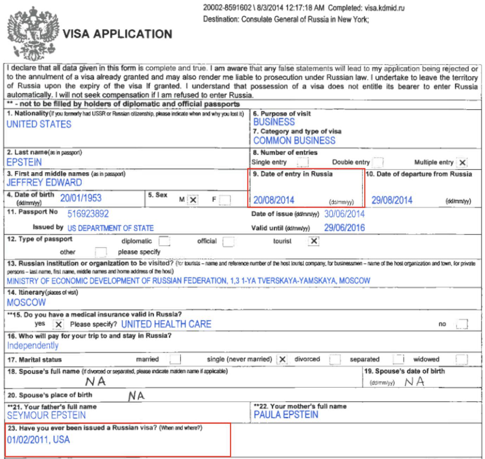Check the widowed marital status box
This screenshot has width=485, height=459.
461,359
